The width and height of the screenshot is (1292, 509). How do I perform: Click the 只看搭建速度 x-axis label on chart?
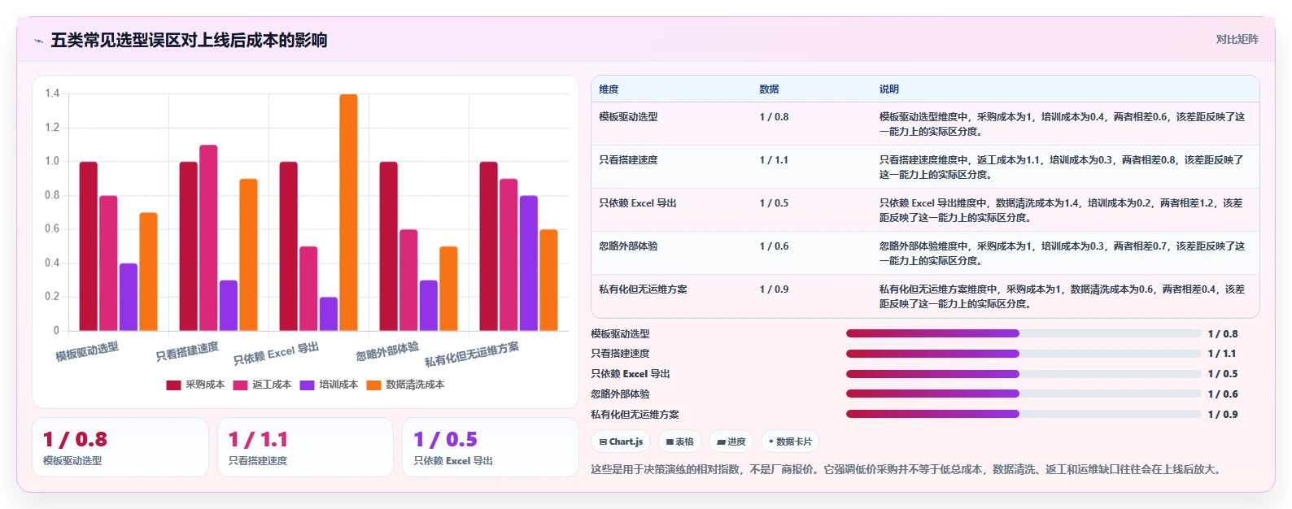tap(187, 351)
